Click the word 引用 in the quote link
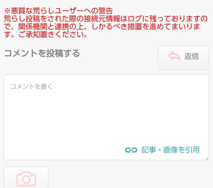The width and height of the screenshot is (213, 188). click(x=192, y=150)
